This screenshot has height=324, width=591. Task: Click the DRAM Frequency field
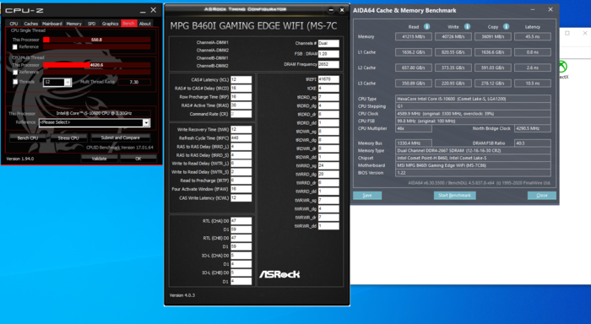point(328,64)
